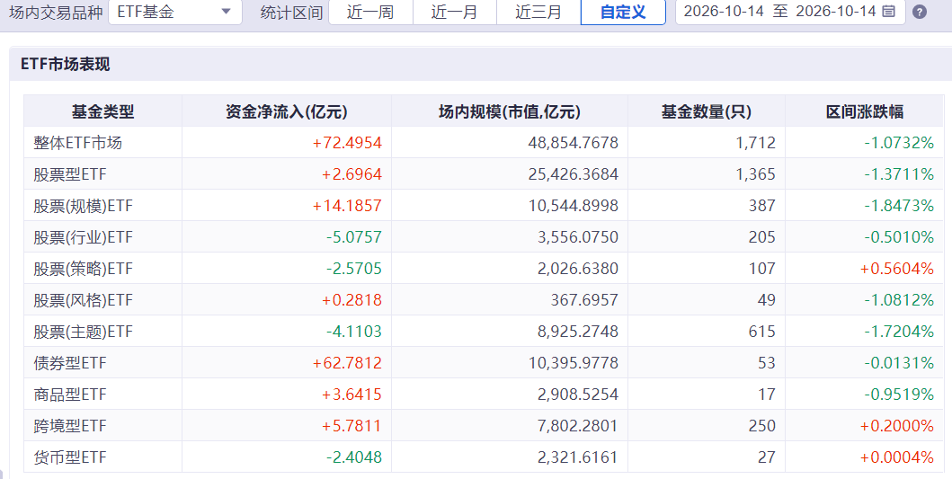Open ETF基金 product type dropdown
This screenshot has height=479, width=952.
tap(175, 12)
